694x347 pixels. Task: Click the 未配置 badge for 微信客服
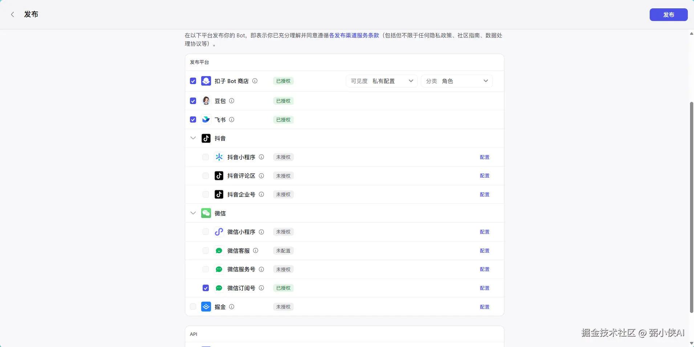(283, 251)
